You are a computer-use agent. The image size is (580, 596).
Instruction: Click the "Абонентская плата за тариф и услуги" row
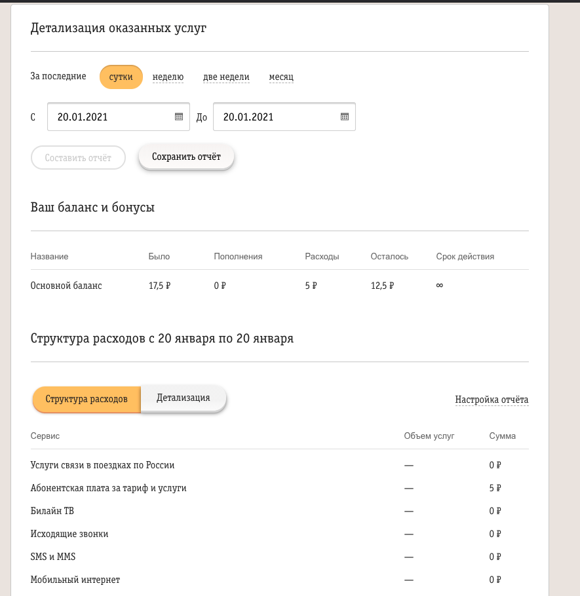280,488
